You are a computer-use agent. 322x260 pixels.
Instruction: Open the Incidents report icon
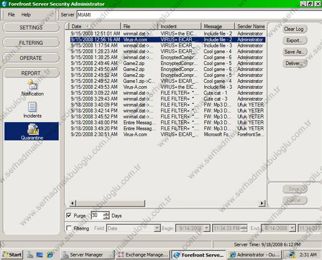(x=32, y=110)
